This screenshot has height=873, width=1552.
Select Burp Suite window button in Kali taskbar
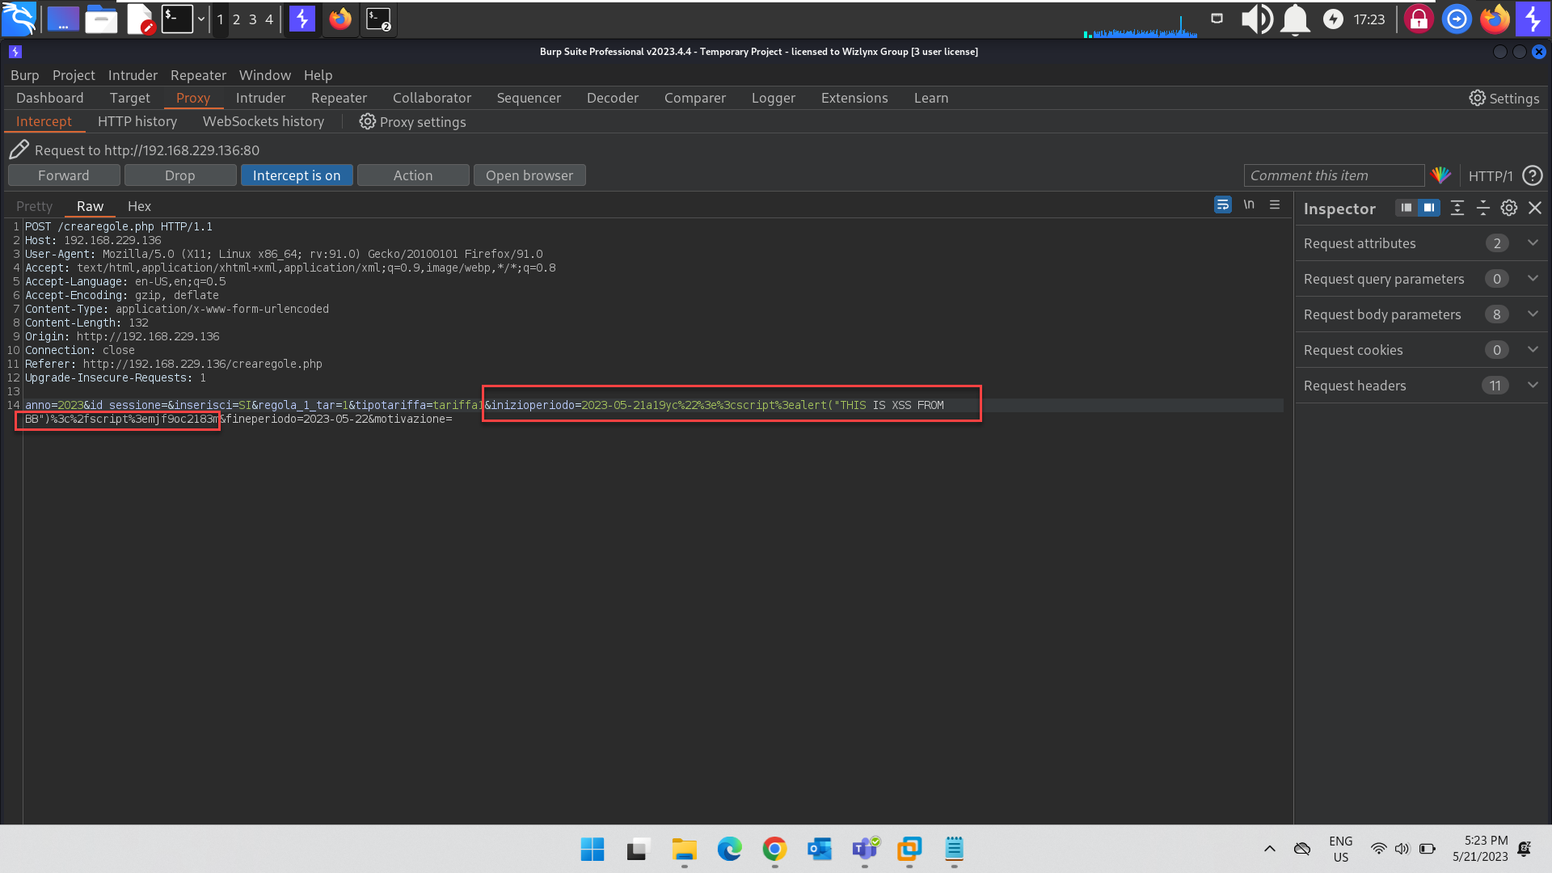[x=302, y=19]
